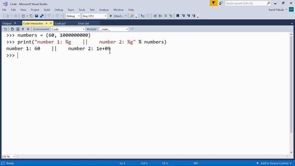The height and width of the screenshot is (166, 295).
Task: Click the Uncomment Selection icon
Action: (171, 16)
